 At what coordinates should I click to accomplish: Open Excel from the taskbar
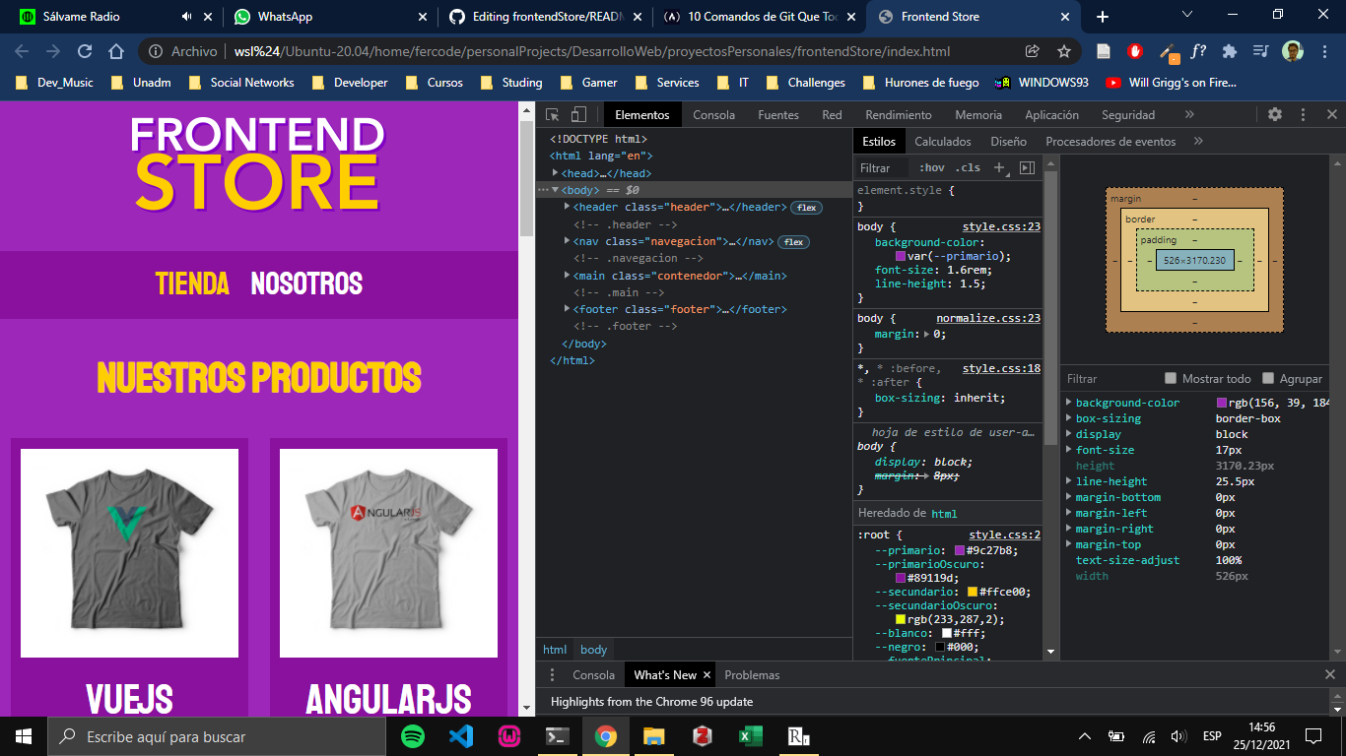[x=751, y=736]
